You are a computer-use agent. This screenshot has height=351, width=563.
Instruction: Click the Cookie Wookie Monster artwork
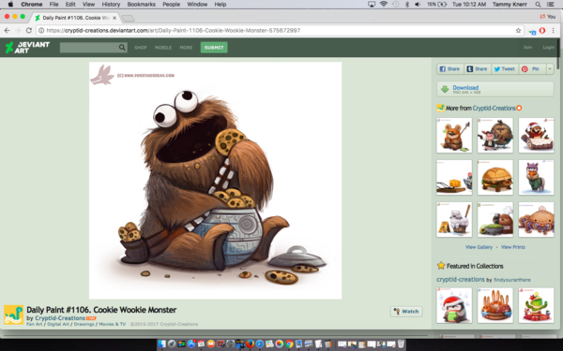point(216,181)
